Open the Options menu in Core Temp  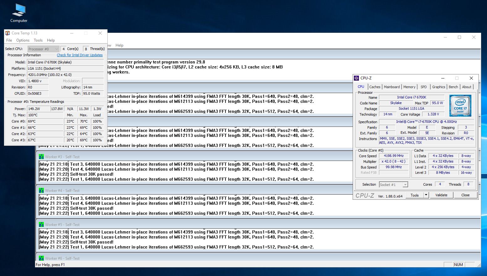(x=23, y=40)
